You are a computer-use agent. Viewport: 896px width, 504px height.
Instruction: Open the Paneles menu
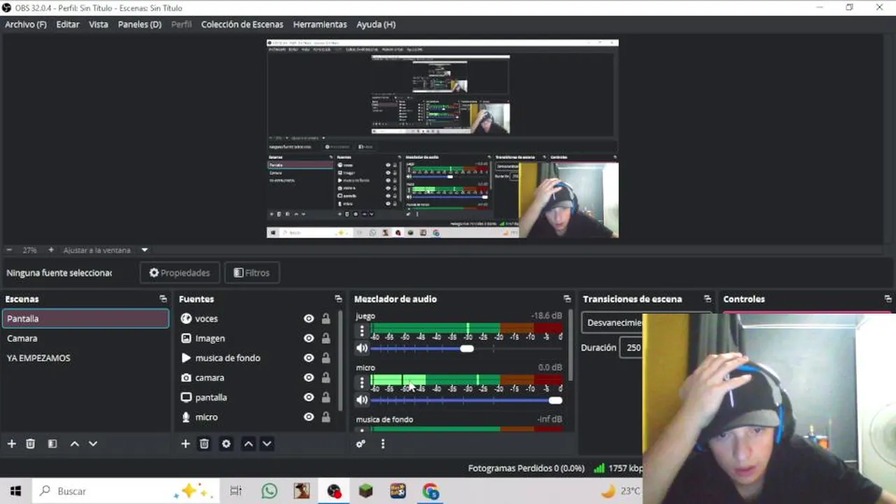tap(140, 24)
